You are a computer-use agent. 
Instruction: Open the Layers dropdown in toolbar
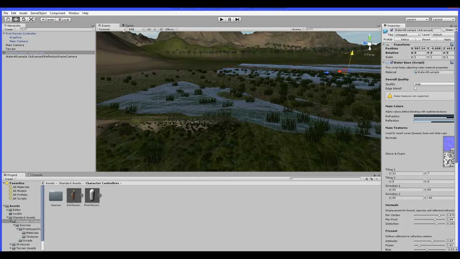point(417,19)
